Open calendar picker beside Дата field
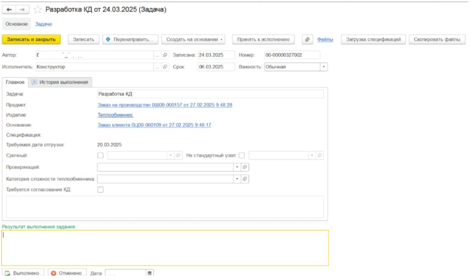 click(149, 273)
